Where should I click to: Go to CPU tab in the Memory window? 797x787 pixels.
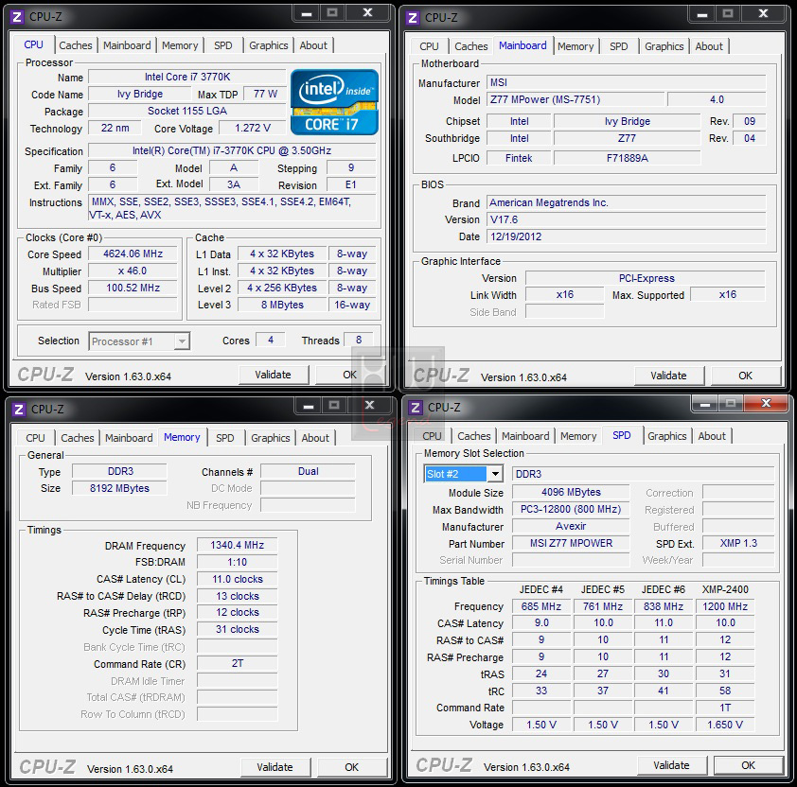point(36,438)
